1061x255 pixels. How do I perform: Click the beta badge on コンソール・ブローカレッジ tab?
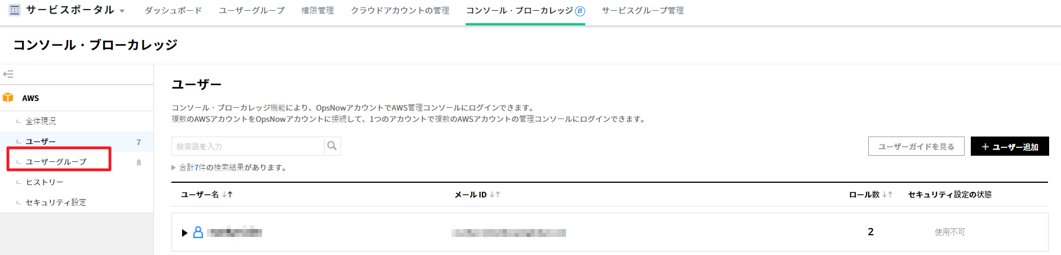pos(580,11)
